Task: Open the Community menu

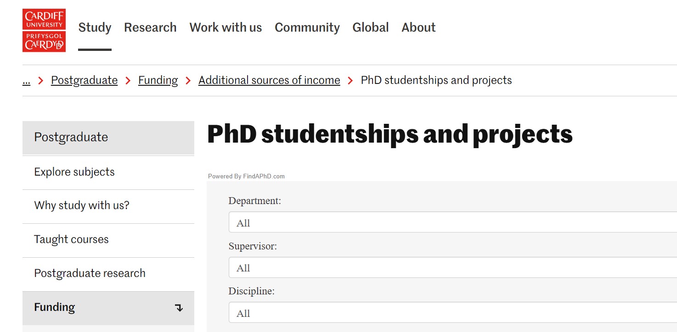Action: tap(307, 28)
